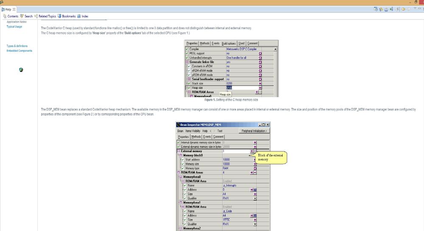This screenshot has height=231, width=424.
Task: Close the Help view tab with its X
Action: pyautogui.click(x=14, y=9)
